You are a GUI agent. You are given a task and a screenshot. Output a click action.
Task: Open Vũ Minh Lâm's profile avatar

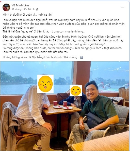6,7
